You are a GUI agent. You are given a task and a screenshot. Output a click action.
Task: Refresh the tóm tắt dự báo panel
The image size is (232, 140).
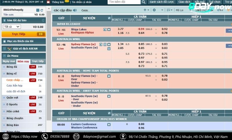[43, 20]
